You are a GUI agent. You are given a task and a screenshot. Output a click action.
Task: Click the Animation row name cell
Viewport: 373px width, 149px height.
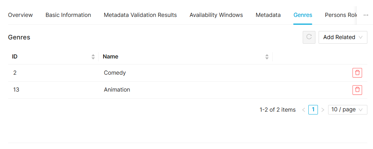tap(117, 90)
